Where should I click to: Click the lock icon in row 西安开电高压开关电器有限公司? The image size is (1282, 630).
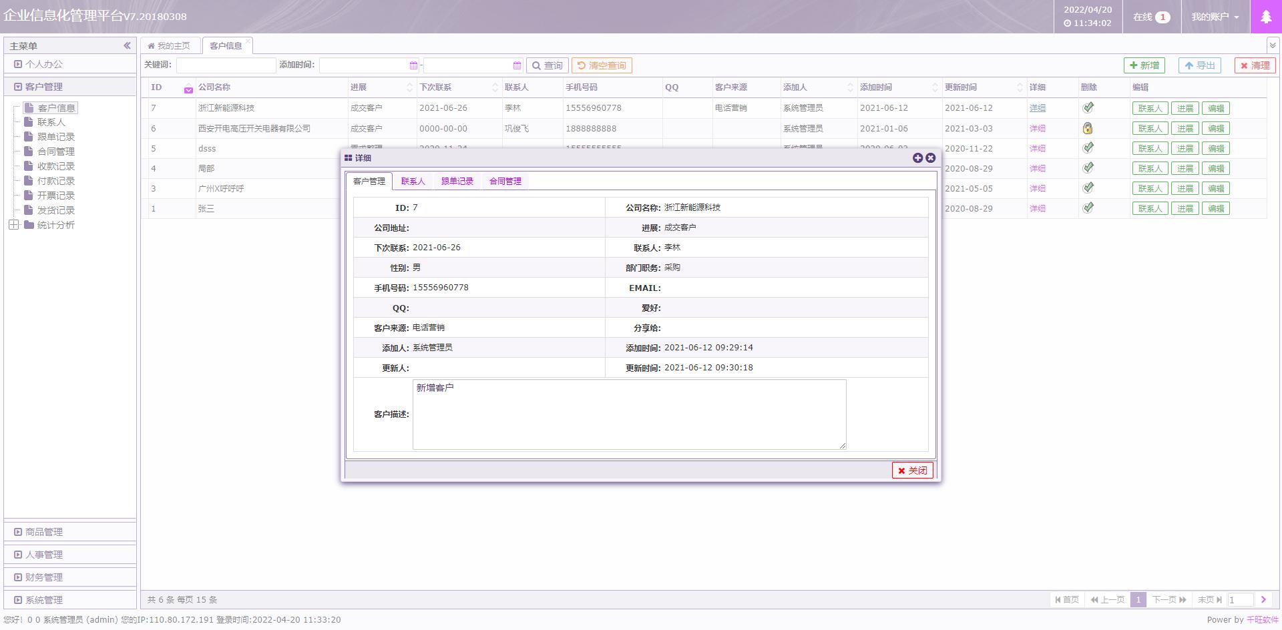click(x=1088, y=128)
